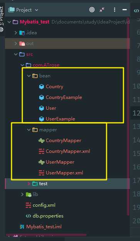
Task: Select the UserMapper.xml file
Action: [x=65, y=173]
